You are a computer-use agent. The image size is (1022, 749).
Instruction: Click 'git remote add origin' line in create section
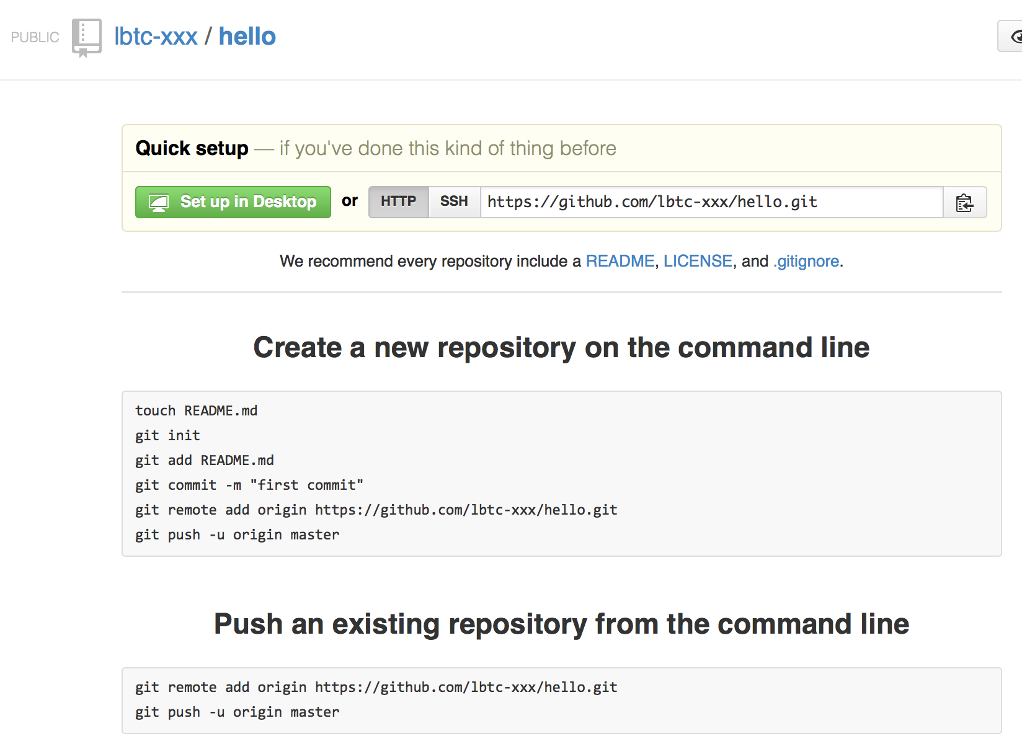(376, 510)
